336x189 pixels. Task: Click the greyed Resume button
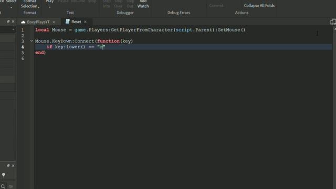tap(78, 1)
